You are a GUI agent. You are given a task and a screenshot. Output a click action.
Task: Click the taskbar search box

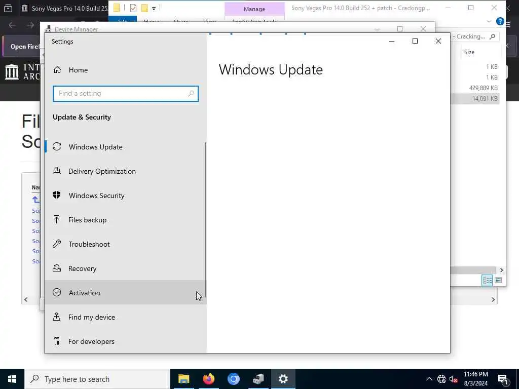tap(97, 379)
